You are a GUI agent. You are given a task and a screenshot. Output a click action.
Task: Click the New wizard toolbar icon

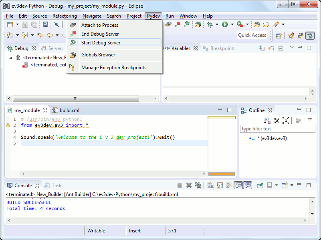tap(10, 24)
